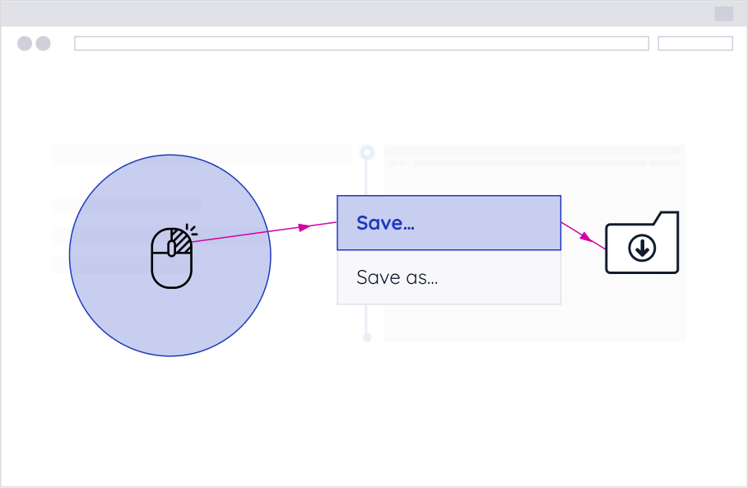Screen dimensions: 748x488
Task: Click the down-arrow circle inside the folder
Action: 642,247
